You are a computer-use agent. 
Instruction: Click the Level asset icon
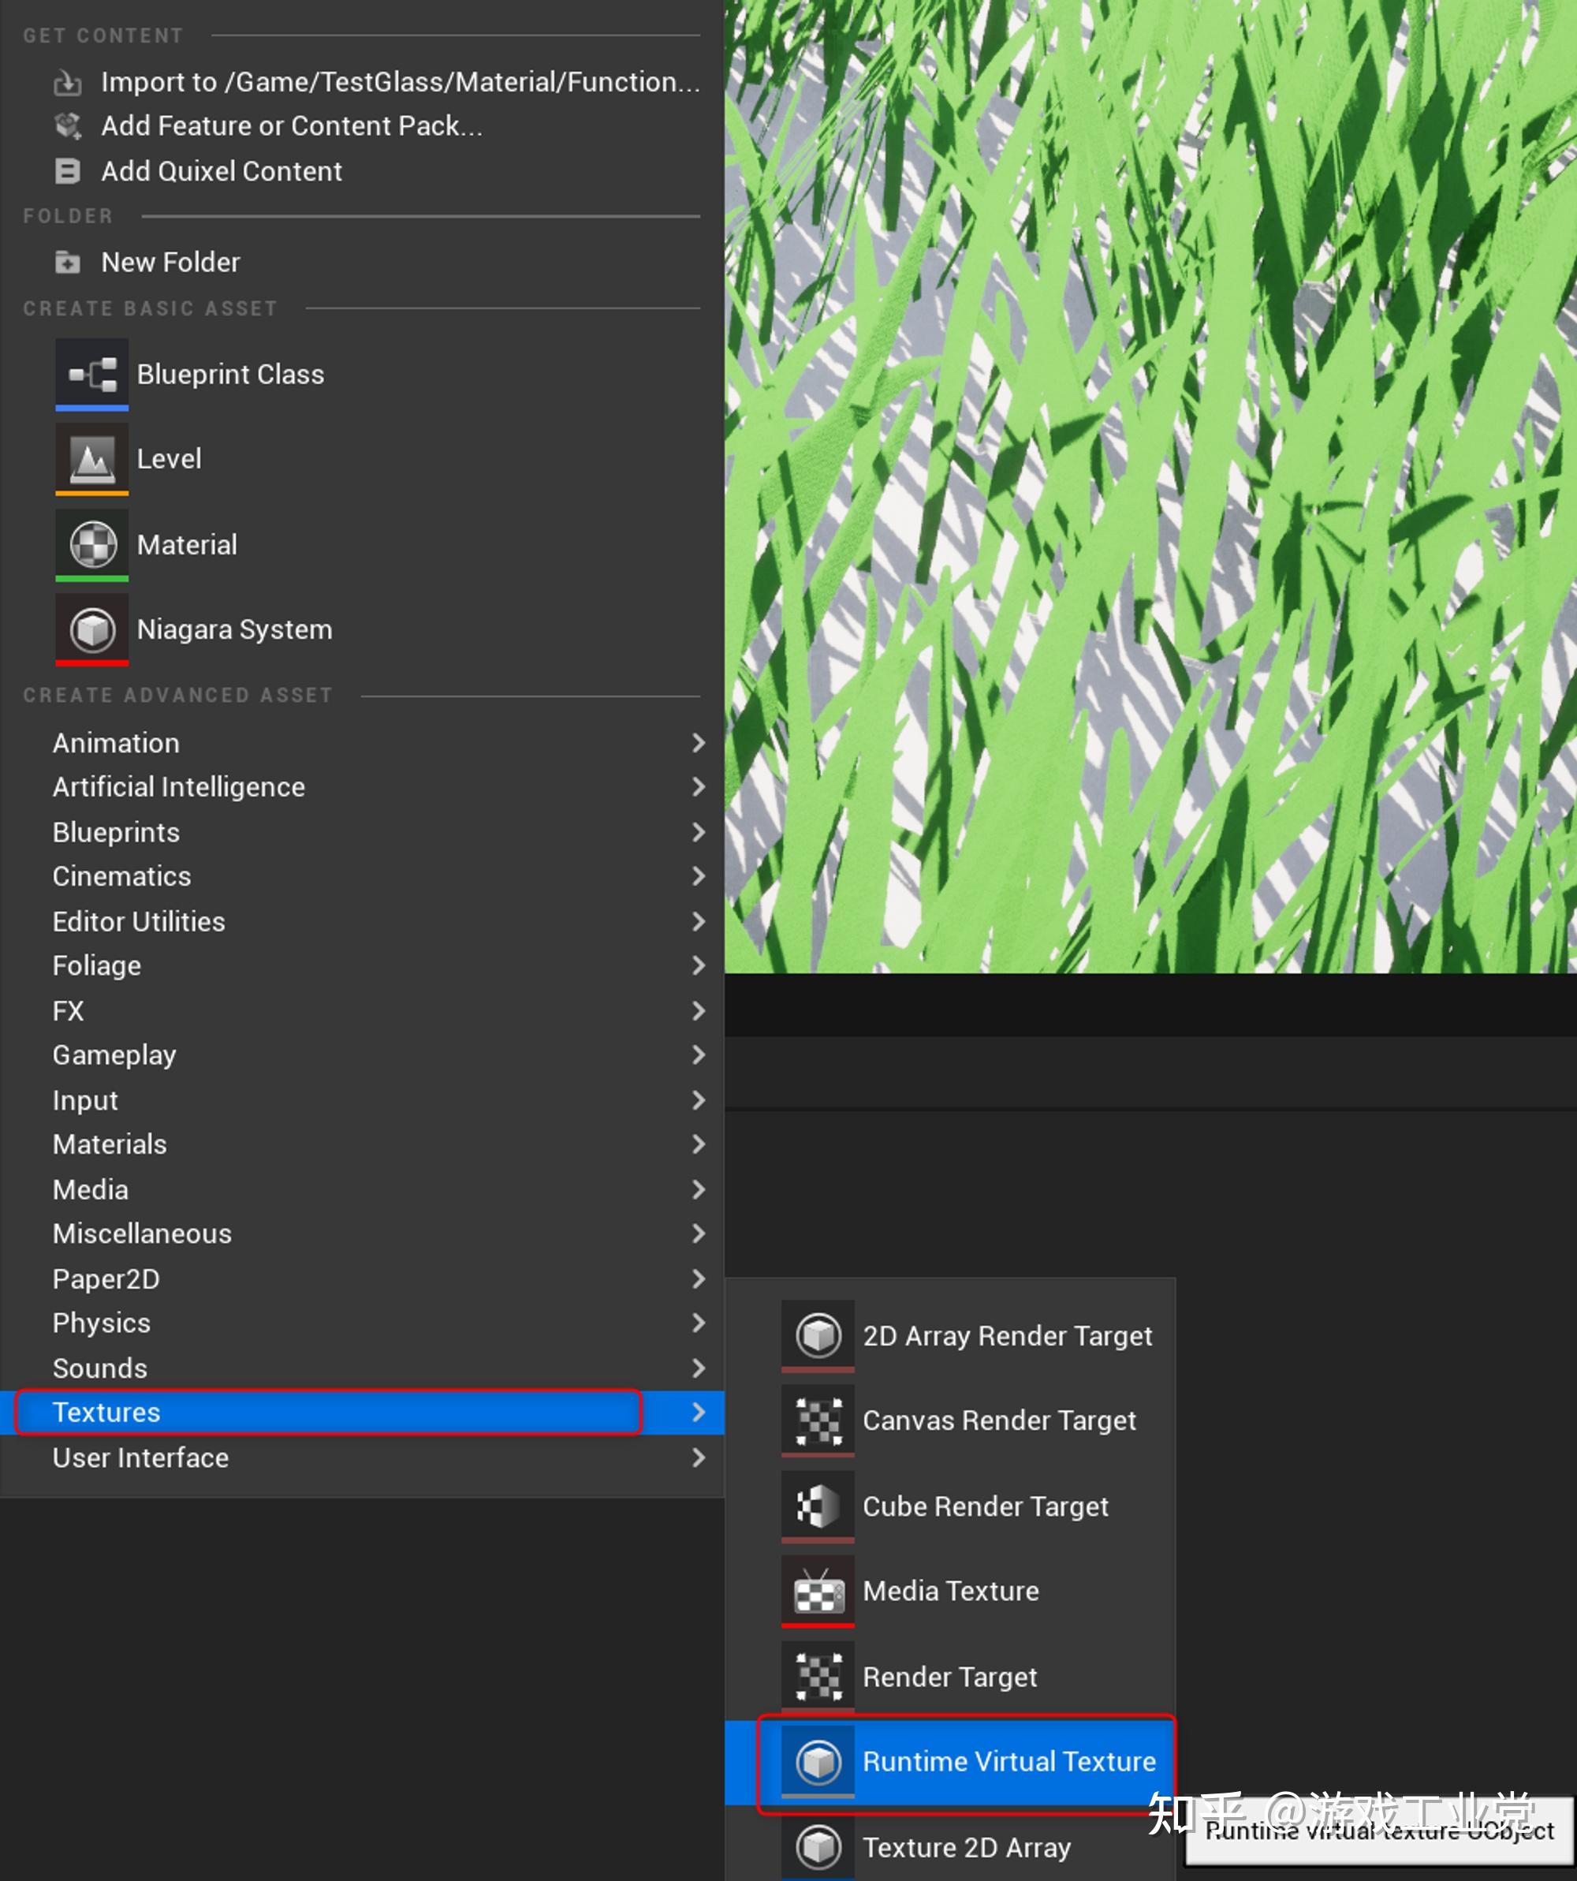click(91, 458)
